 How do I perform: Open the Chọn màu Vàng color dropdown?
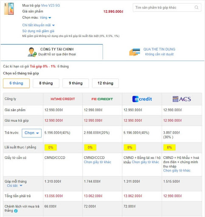(45, 18)
